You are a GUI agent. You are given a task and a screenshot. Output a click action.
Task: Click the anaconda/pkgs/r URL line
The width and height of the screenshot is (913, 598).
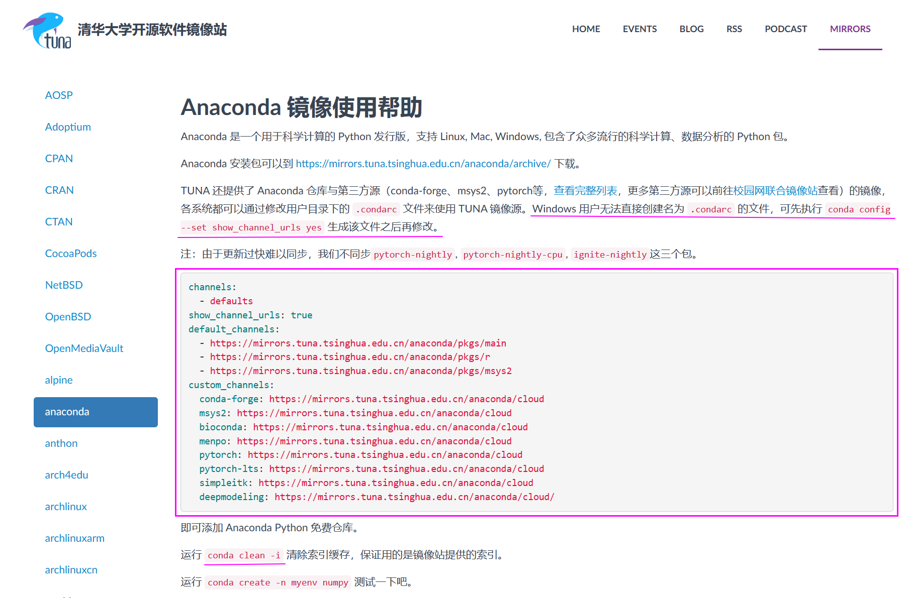(x=350, y=357)
